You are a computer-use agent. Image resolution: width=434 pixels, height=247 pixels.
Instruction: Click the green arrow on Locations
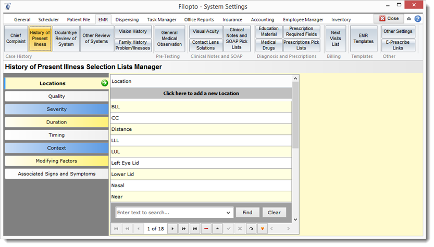[104, 83]
